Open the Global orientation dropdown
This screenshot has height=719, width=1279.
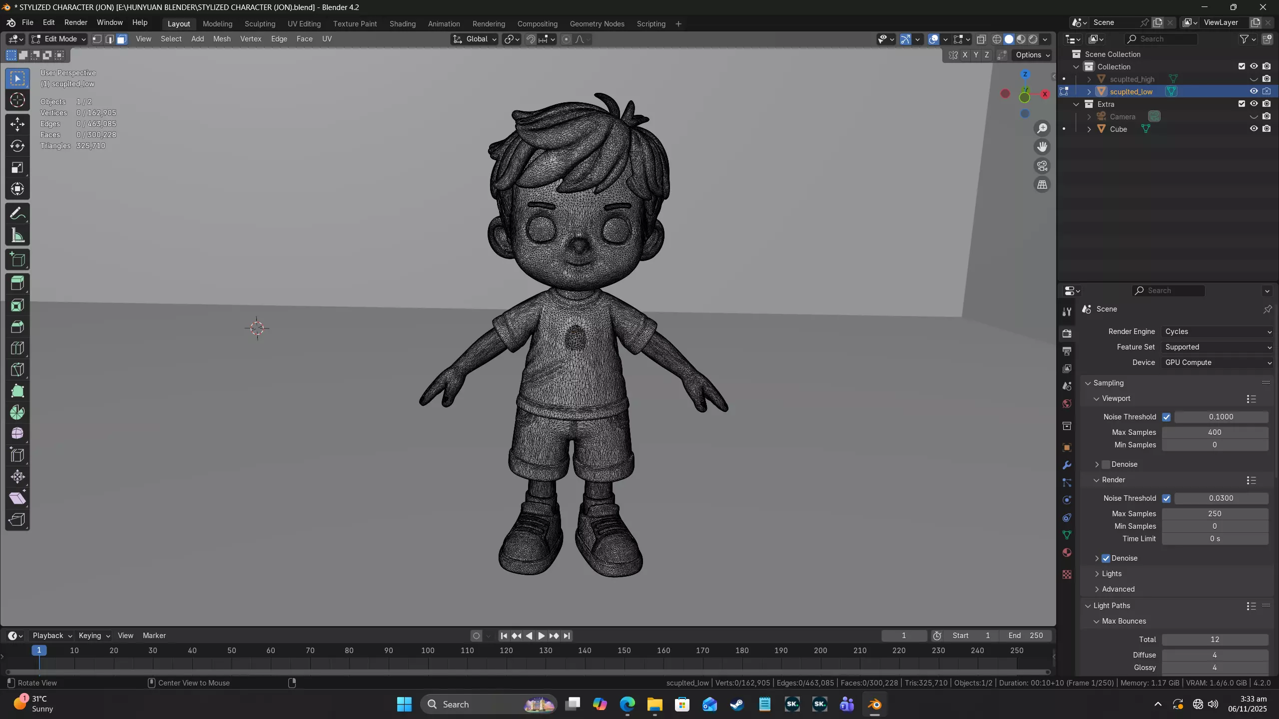[474, 39]
